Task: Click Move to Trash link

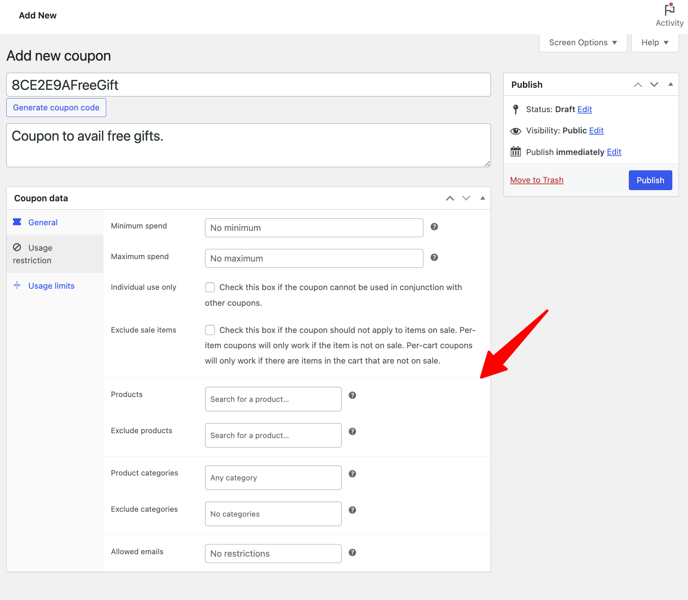Action: pyautogui.click(x=537, y=180)
